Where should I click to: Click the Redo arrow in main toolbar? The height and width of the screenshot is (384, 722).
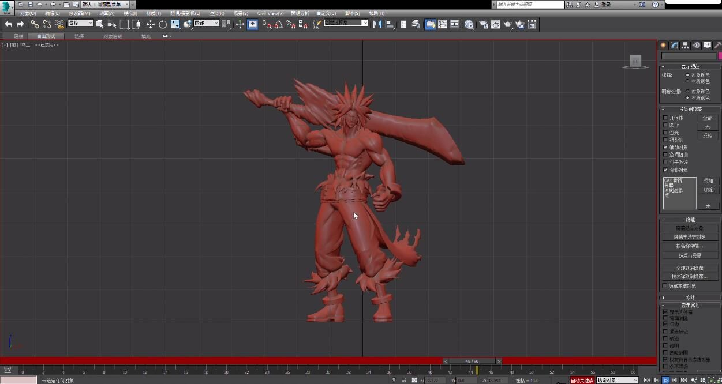coord(20,24)
